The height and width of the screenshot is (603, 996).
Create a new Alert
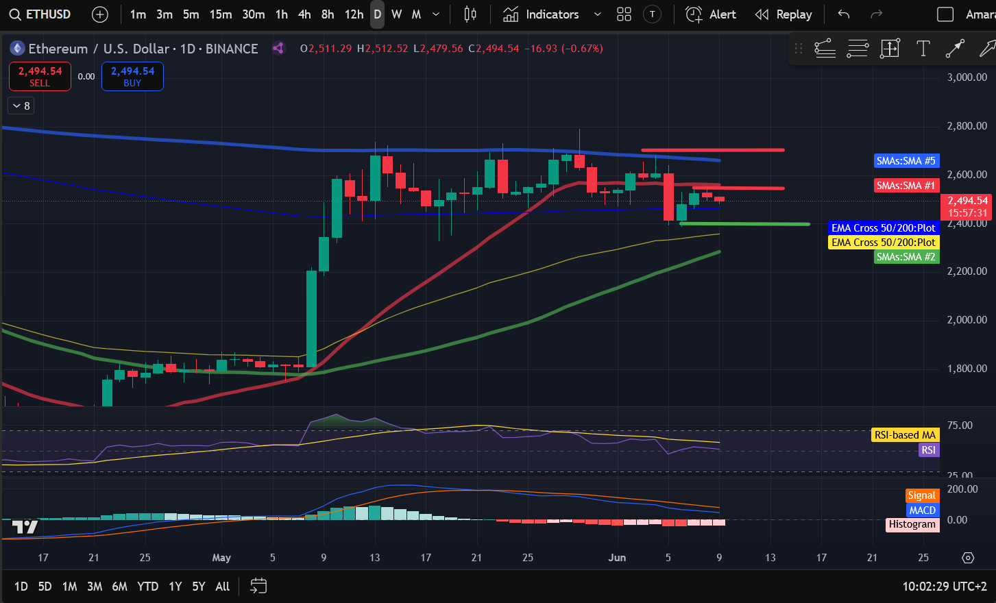point(711,14)
